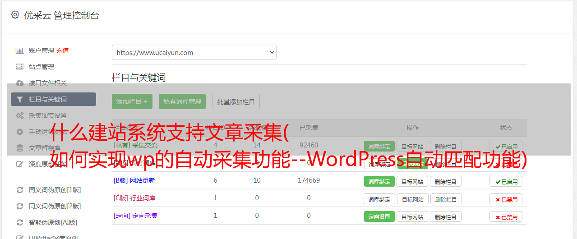Open 文章暂存库 sidebar item
Viewport: 577px width, 239px height.
45,148
